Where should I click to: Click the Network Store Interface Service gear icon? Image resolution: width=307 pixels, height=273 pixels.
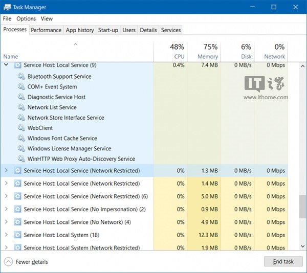[x=21, y=118]
